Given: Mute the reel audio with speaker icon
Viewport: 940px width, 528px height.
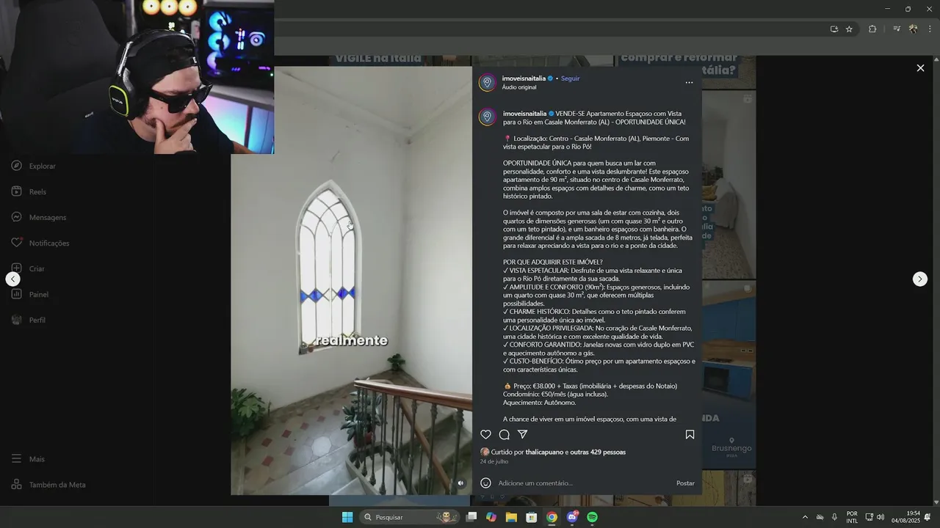Looking at the screenshot, I should click(460, 483).
